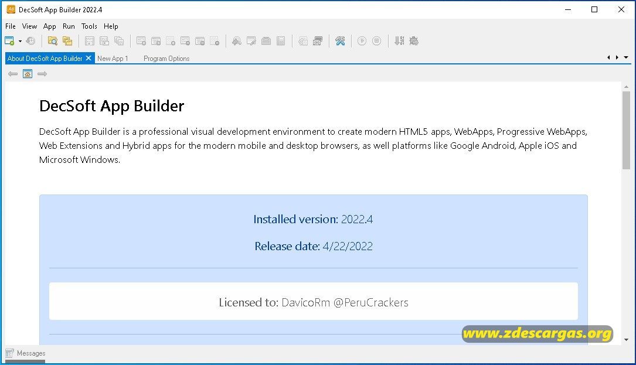Click the pencil edit note icon
Image resolution: width=636 pixels, height=365 pixels.
[x=251, y=40]
